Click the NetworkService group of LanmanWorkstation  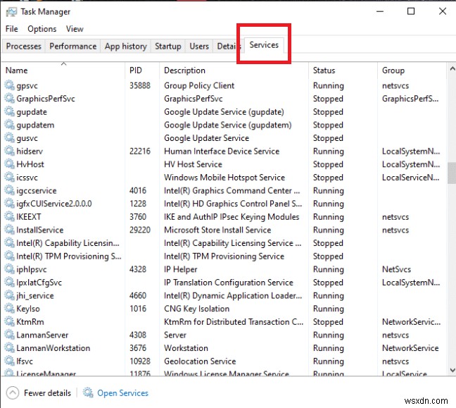click(410, 348)
